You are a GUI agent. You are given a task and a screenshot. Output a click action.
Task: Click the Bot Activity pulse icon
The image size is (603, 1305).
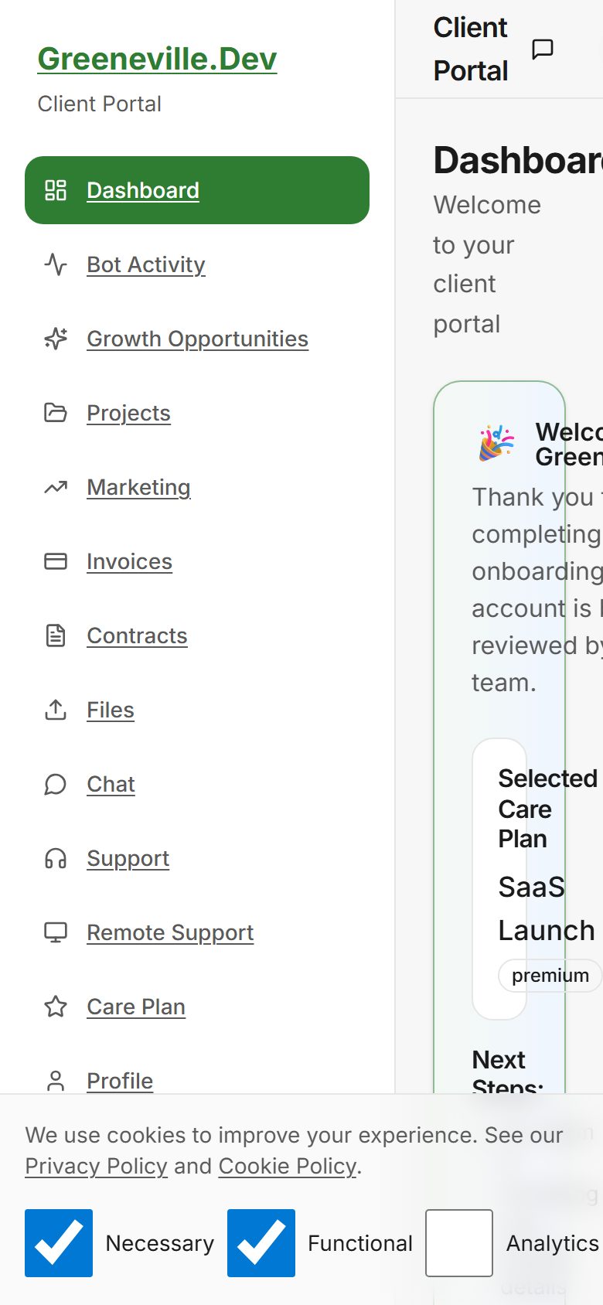pyautogui.click(x=56, y=264)
